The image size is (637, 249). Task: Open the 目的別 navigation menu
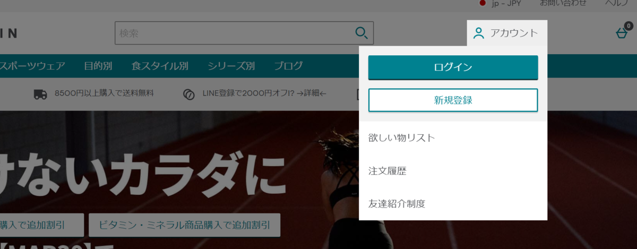[98, 66]
